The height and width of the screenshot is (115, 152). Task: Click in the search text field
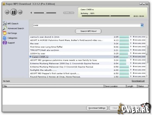[x=87, y=25]
